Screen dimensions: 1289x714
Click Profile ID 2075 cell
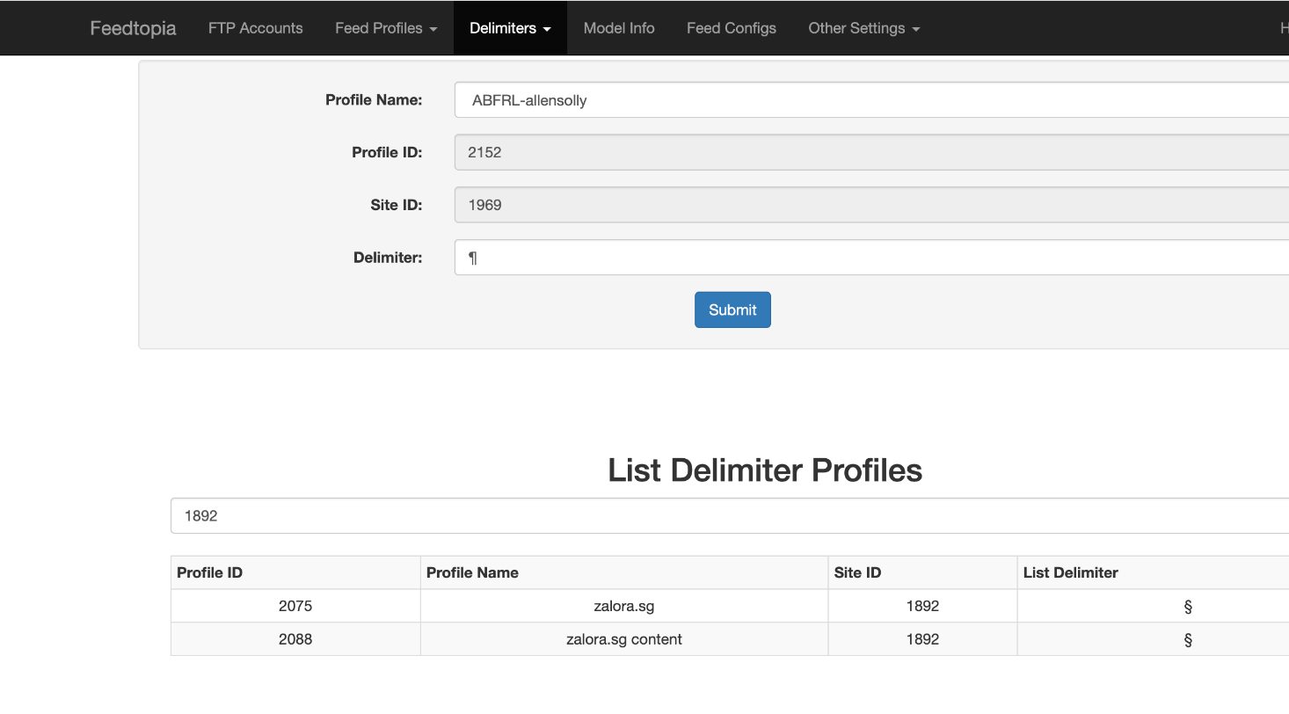pos(295,606)
